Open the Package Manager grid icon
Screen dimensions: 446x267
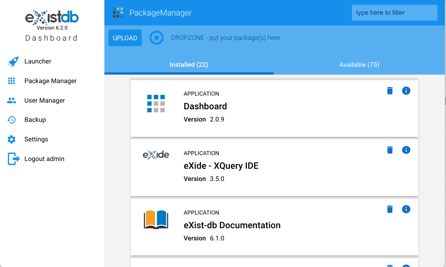(13, 81)
